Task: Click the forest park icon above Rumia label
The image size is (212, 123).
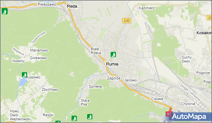Action: click(x=113, y=55)
